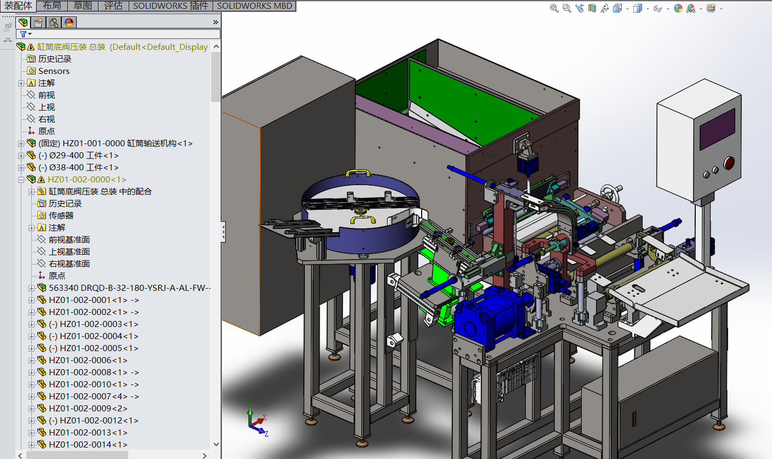
Task: Open the PropertyManager tab icon
Action: (38, 22)
